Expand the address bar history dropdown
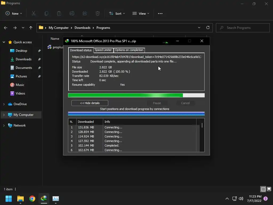Image resolution: width=273 pixels, height=205 pixels. click(199, 27)
